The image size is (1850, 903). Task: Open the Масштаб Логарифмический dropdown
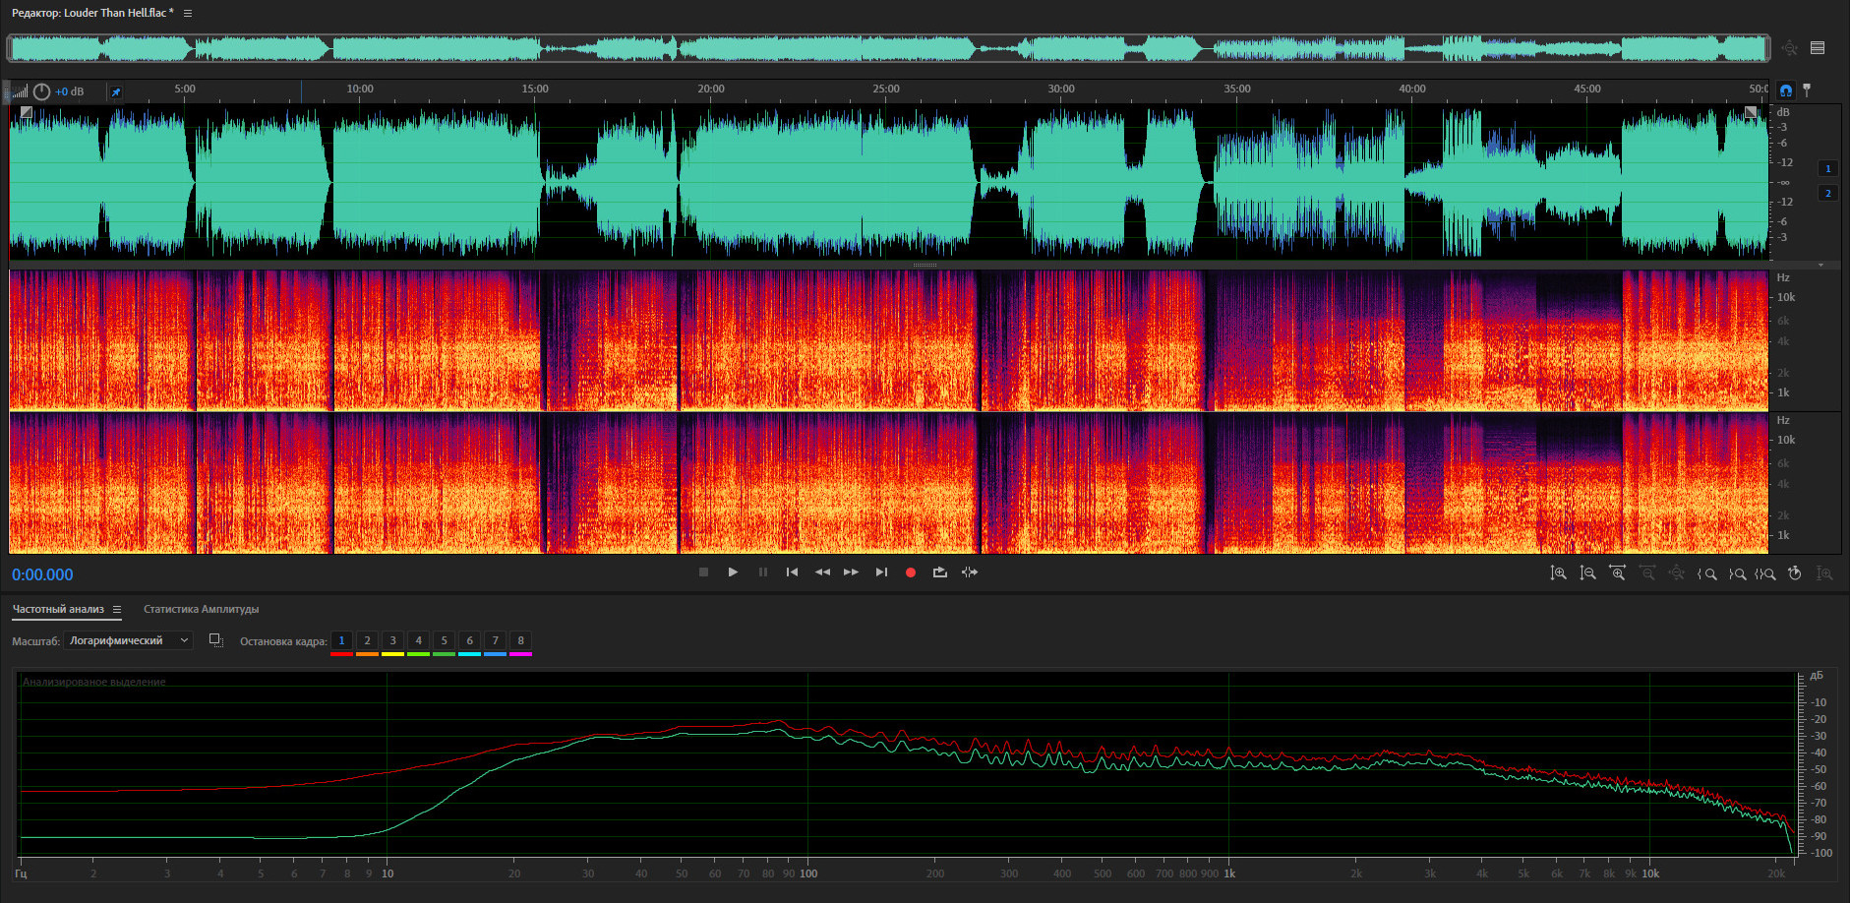click(x=128, y=640)
